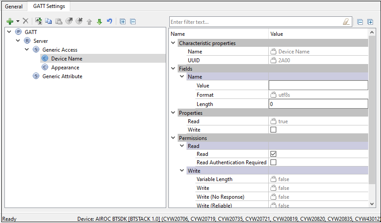
Task: Collapse the Characteristic properties section
Action: click(173, 43)
